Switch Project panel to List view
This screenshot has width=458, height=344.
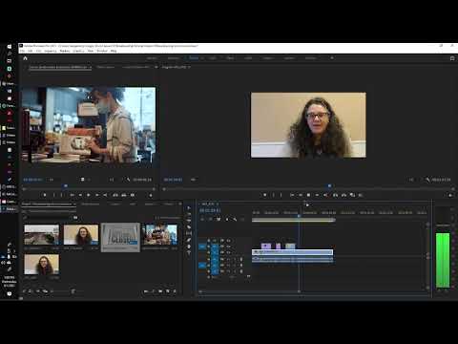pyautogui.click(x=30, y=291)
